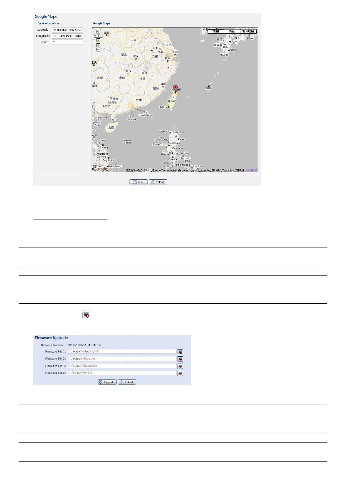Pan the map up with arrow control
Viewport: 340px width, 491px height.
98,32
